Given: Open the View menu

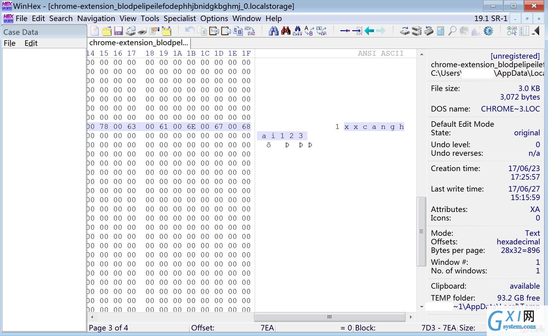Looking at the screenshot, I should click(128, 19).
